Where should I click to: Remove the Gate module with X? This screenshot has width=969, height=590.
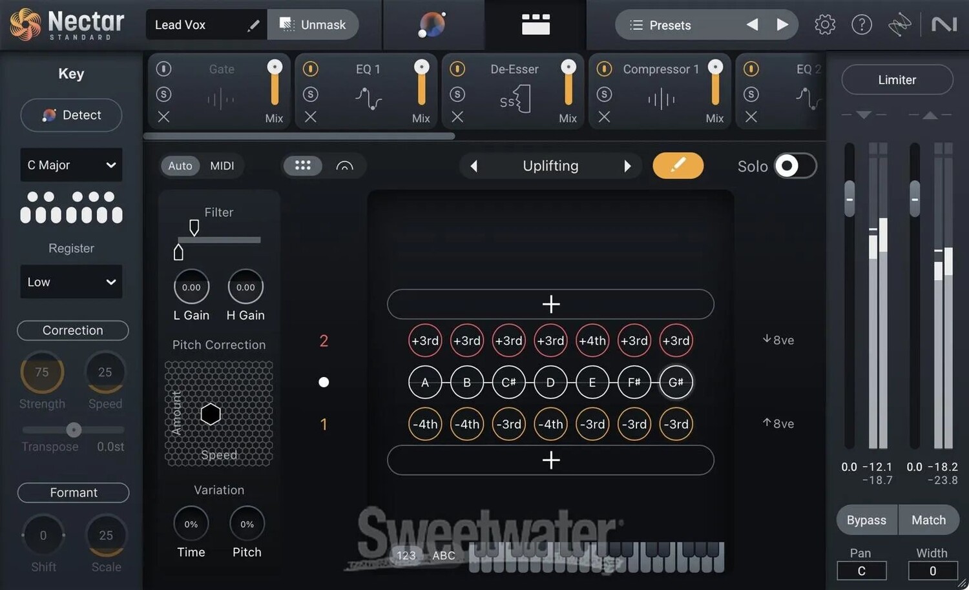(164, 117)
